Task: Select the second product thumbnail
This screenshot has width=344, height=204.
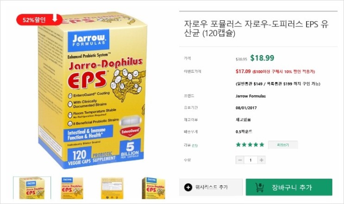Action: [x=72, y=188]
